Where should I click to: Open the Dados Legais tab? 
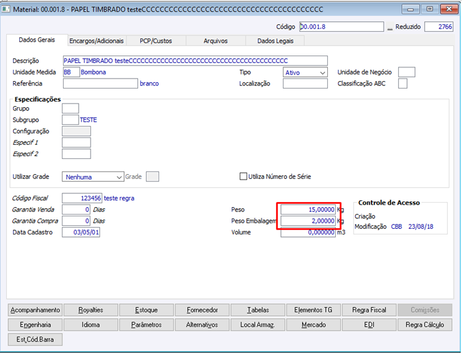pyautogui.click(x=275, y=41)
